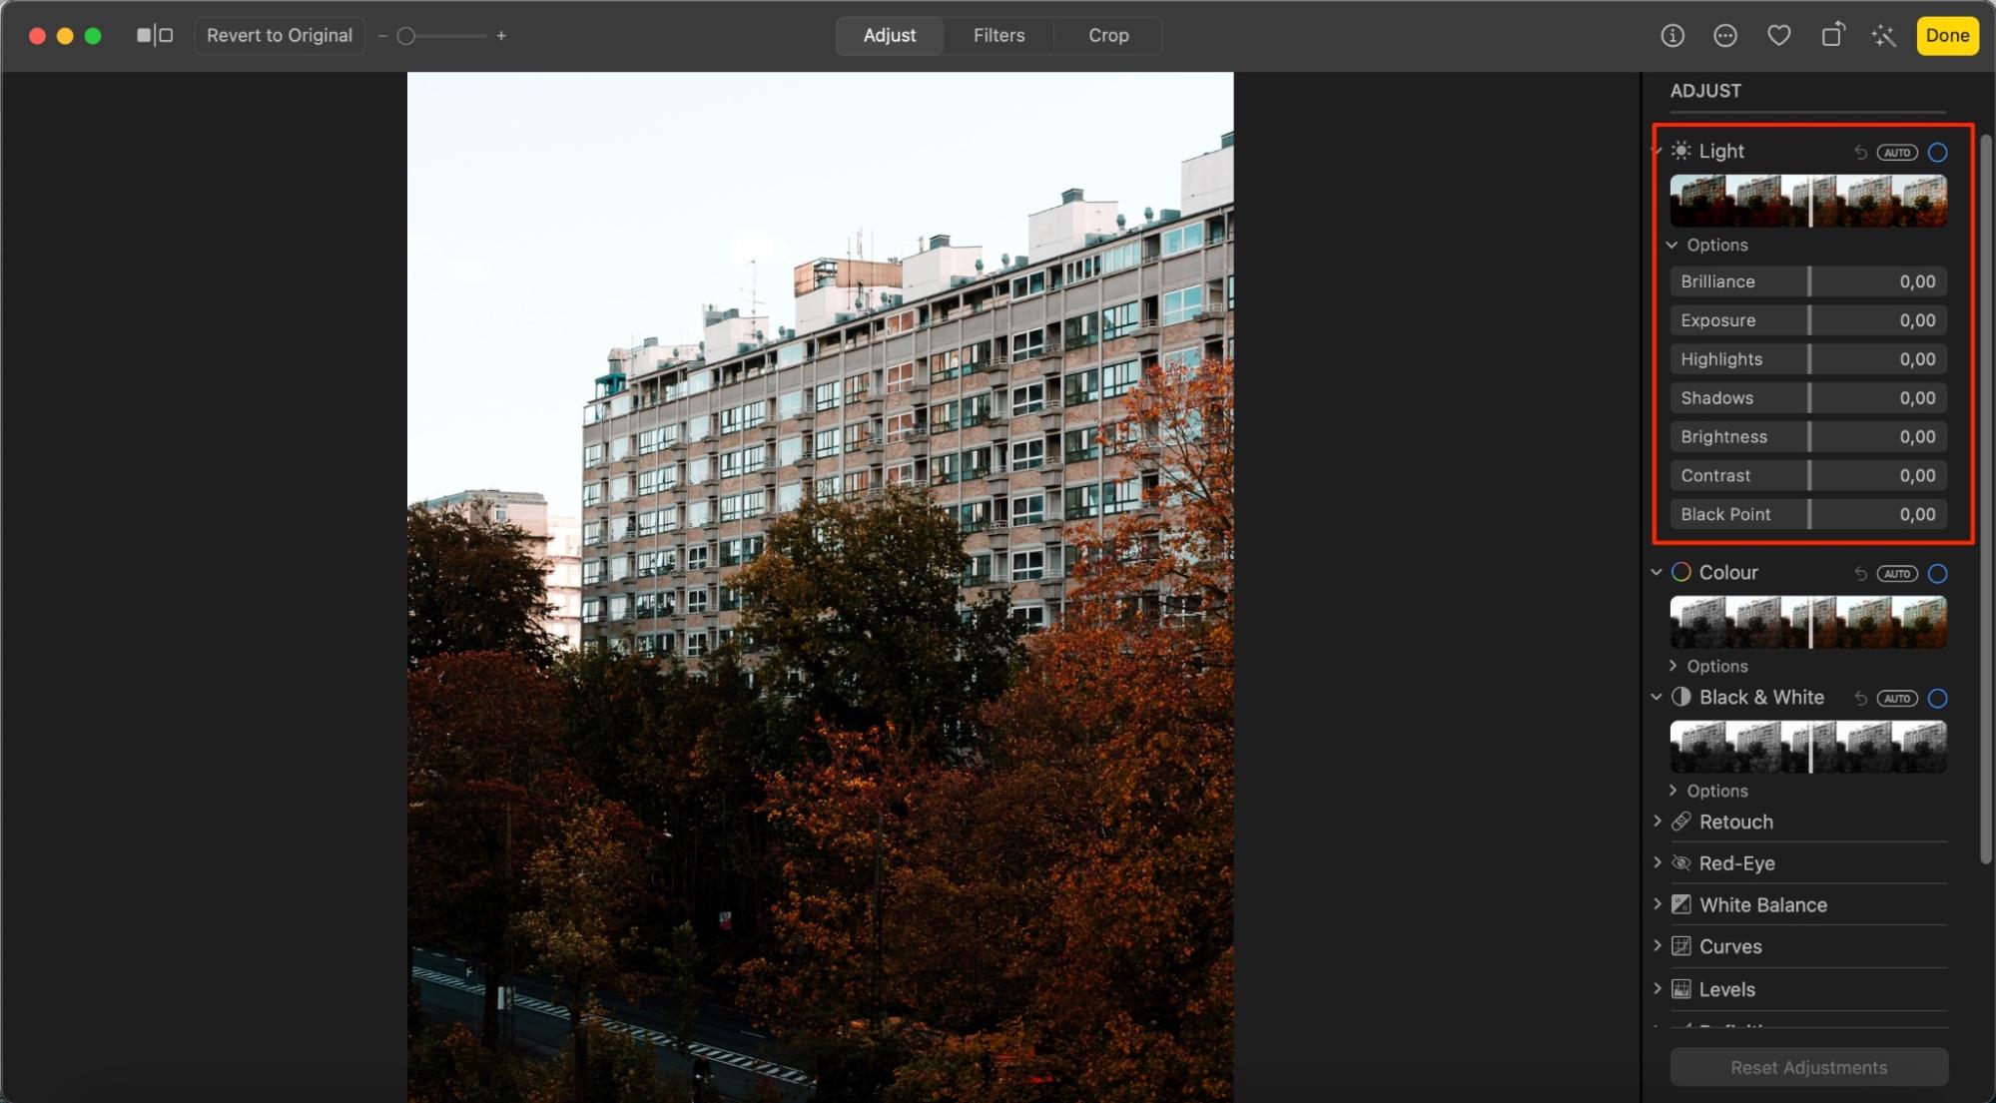Toggle the before/after comparison view icon

click(x=155, y=35)
